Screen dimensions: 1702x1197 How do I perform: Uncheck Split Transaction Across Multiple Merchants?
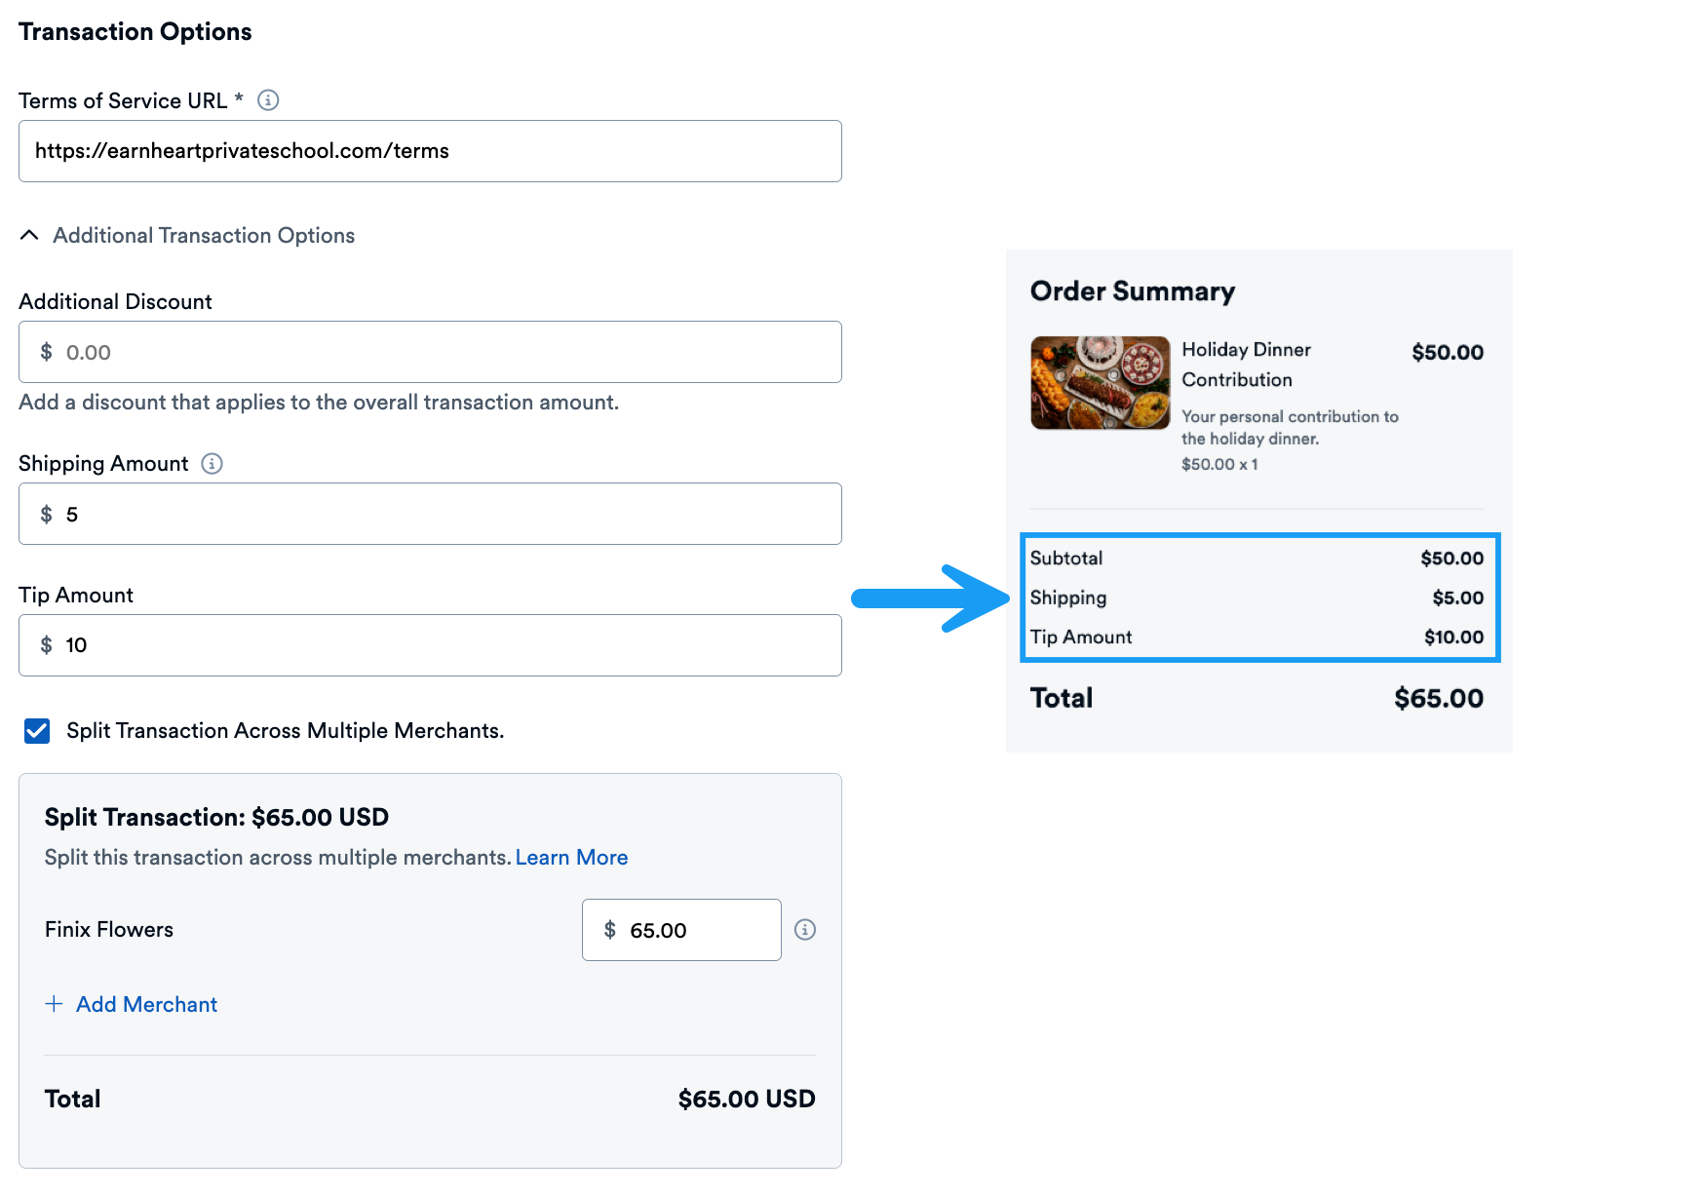point(36,731)
